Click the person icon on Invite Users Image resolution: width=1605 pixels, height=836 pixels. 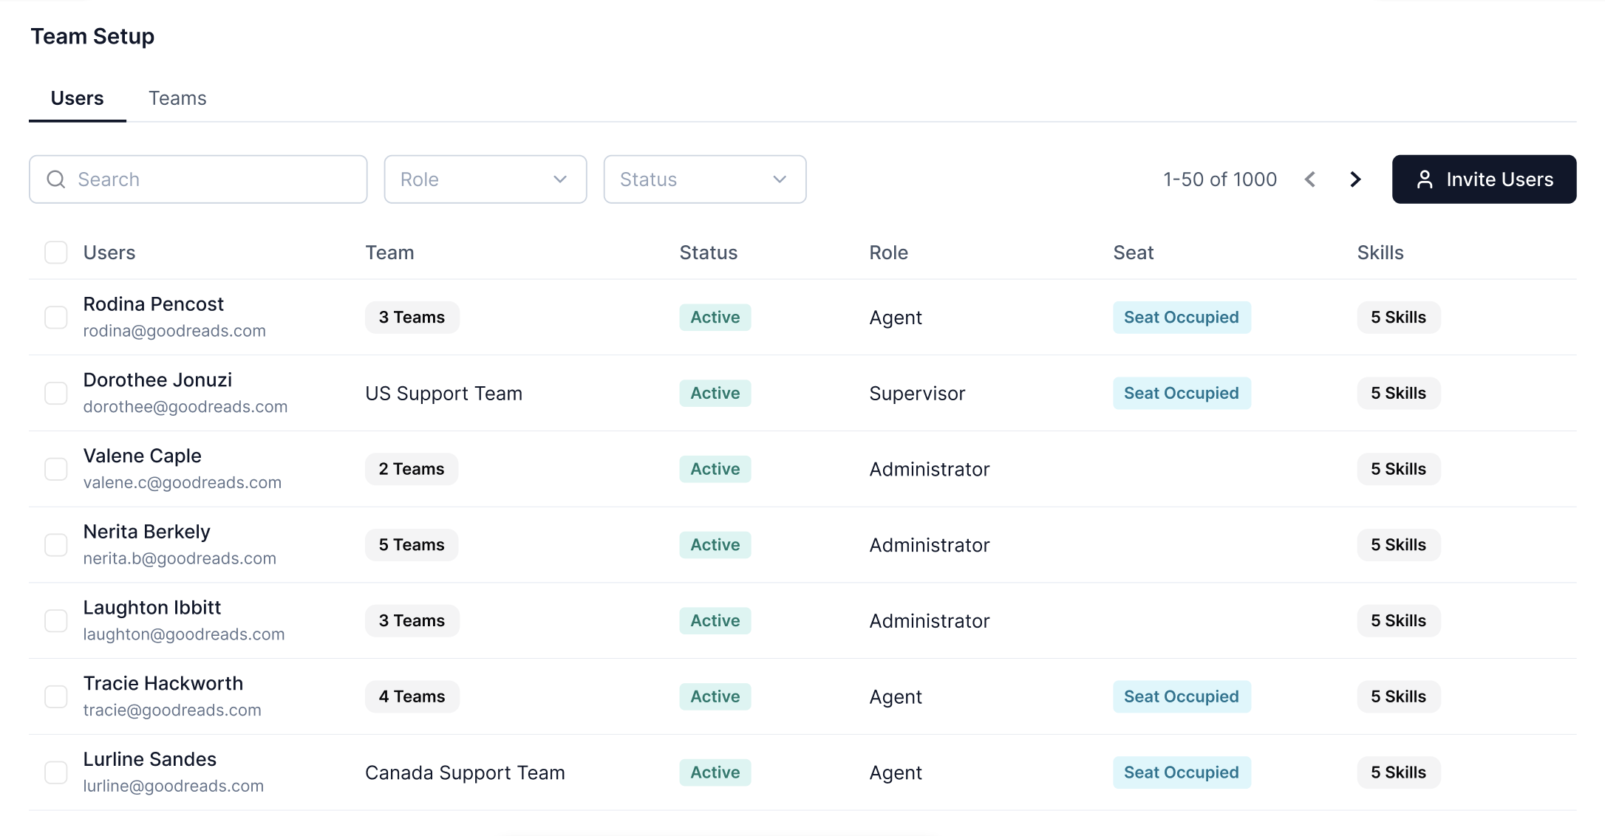(1425, 179)
